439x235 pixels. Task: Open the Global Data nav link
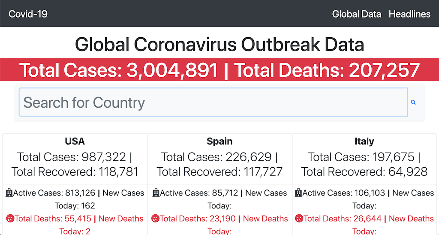356,14
